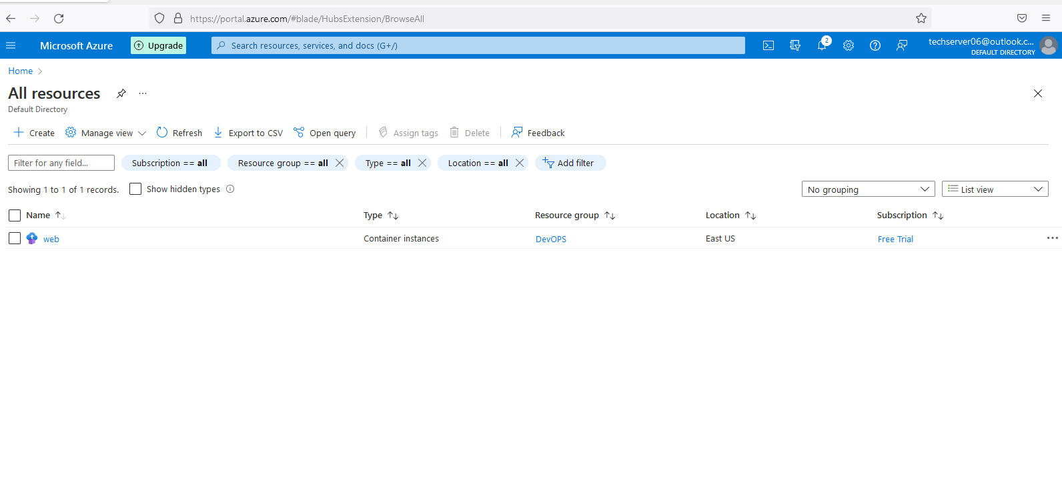Expand the Manage view dropdown

pyautogui.click(x=106, y=133)
